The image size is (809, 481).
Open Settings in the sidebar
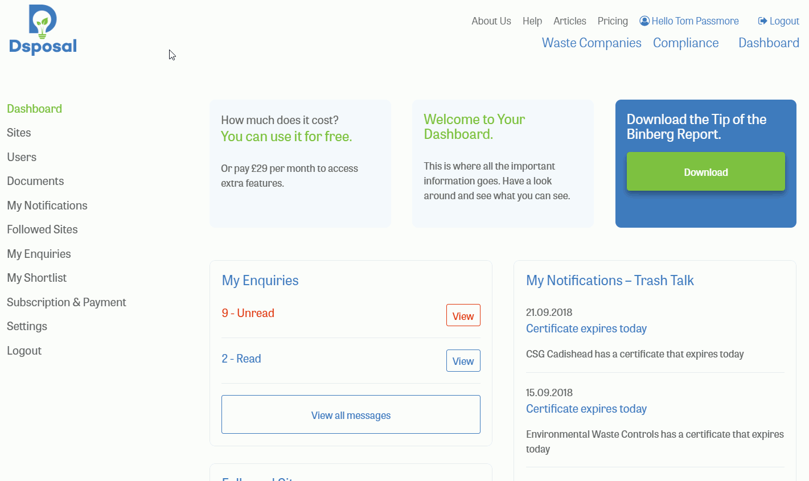[27, 326]
